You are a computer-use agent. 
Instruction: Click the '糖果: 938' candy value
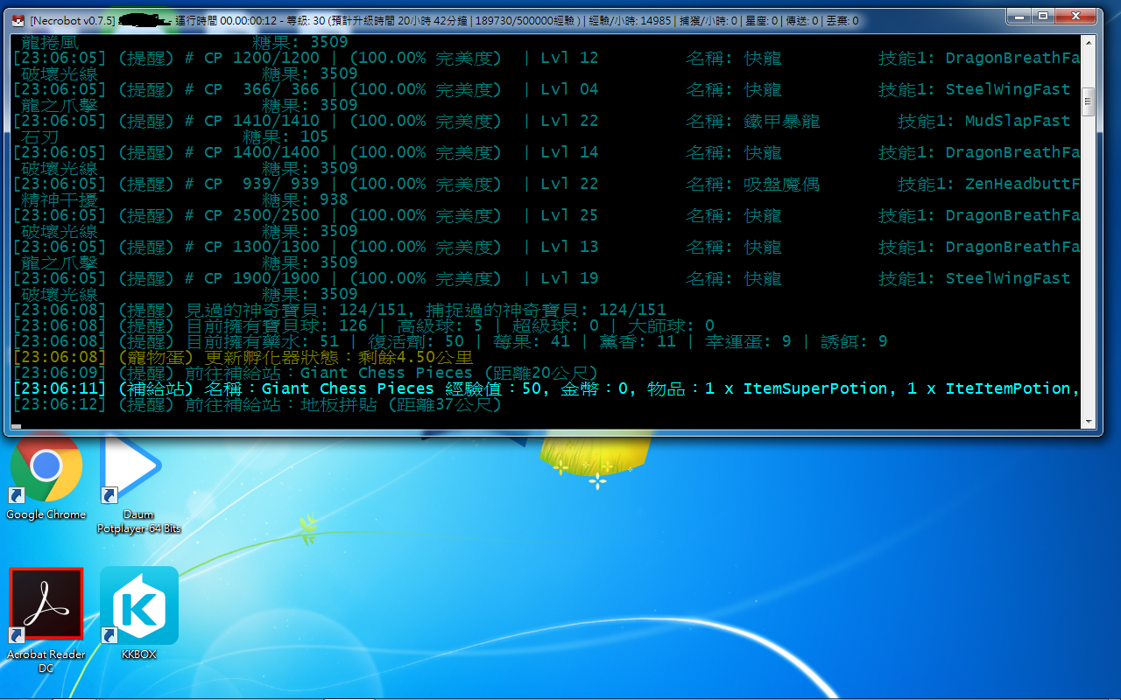[305, 199]
